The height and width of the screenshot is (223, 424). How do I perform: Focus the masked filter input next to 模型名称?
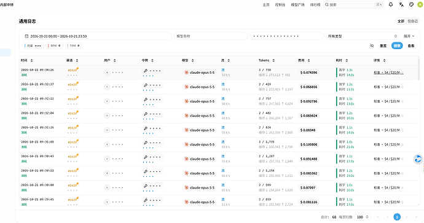286,36
